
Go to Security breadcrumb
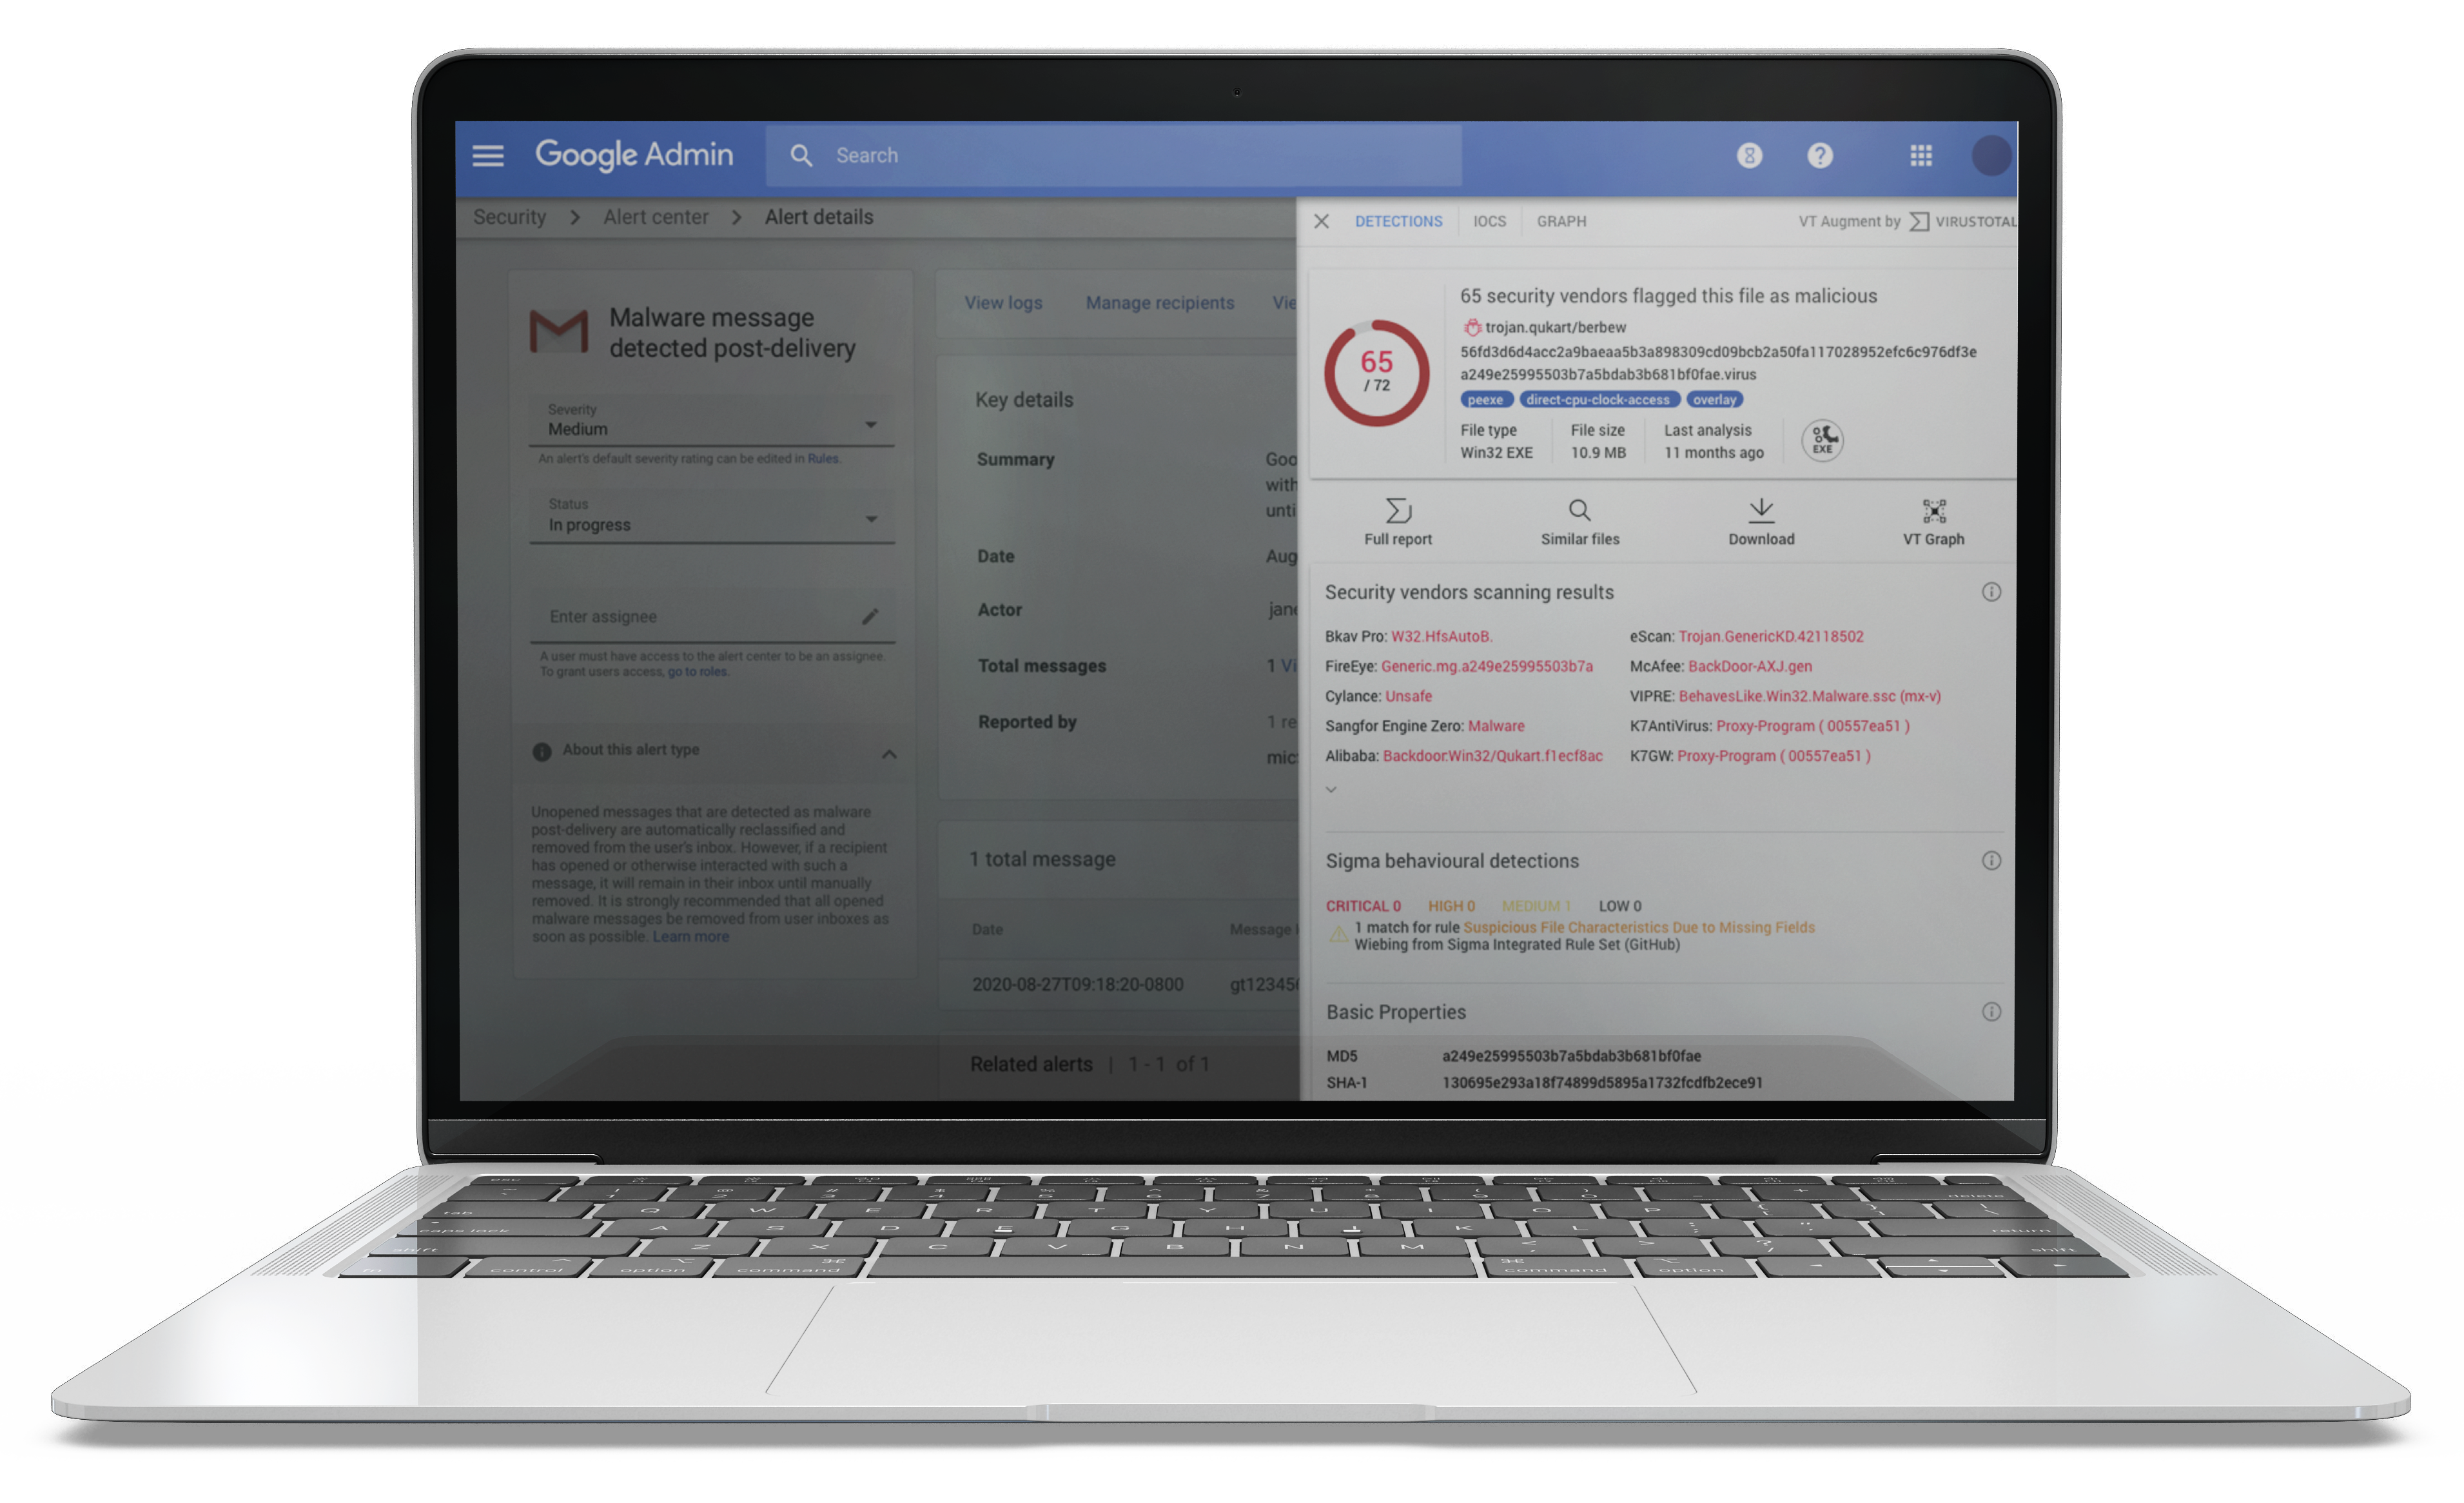coord(510,217)
